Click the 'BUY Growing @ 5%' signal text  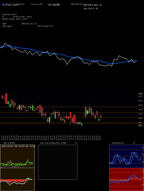[x=45, y=26]
